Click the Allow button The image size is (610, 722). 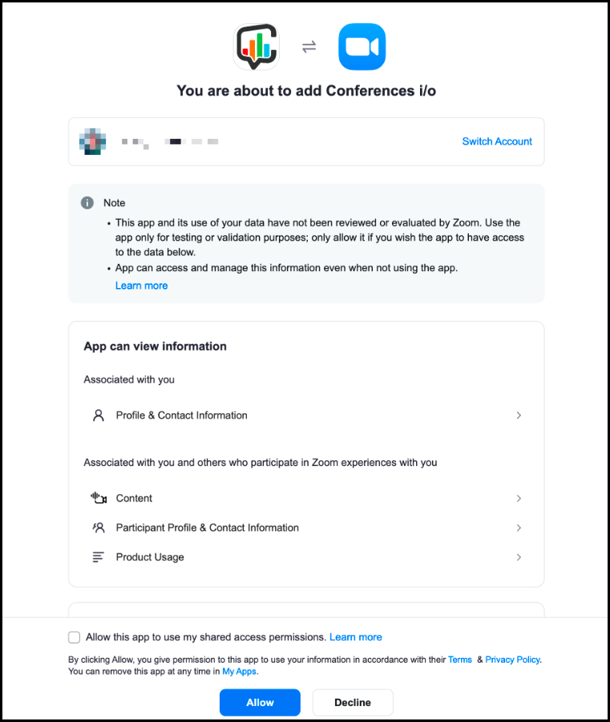pyautogui.click(x=260, y=703)
